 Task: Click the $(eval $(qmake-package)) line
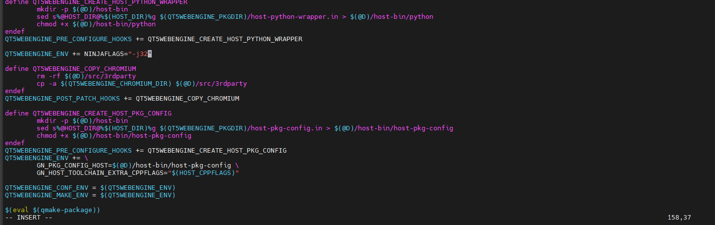pos(53,210)
